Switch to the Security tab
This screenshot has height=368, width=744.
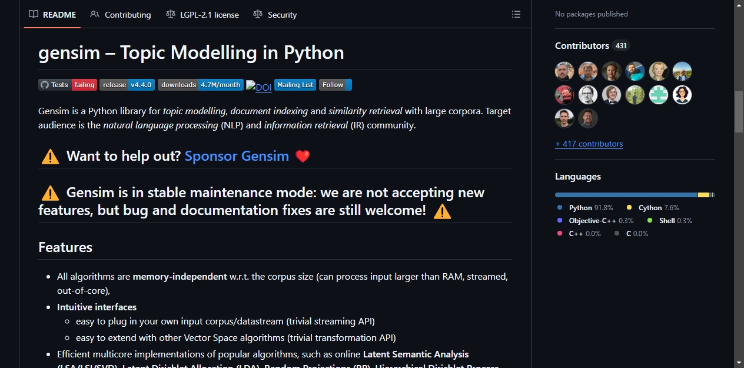(275, 15)
